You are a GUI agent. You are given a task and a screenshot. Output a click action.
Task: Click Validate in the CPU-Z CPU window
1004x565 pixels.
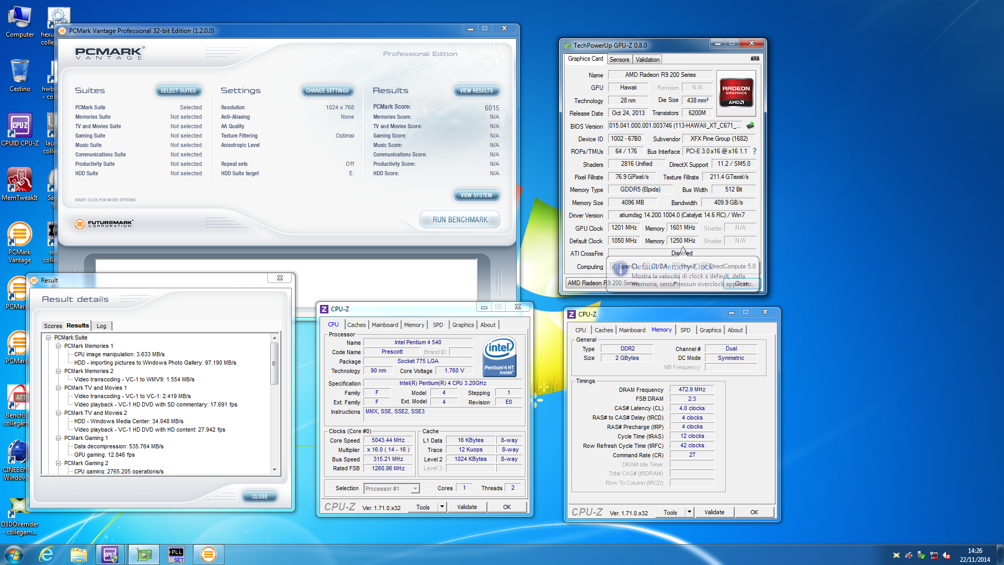467,507
